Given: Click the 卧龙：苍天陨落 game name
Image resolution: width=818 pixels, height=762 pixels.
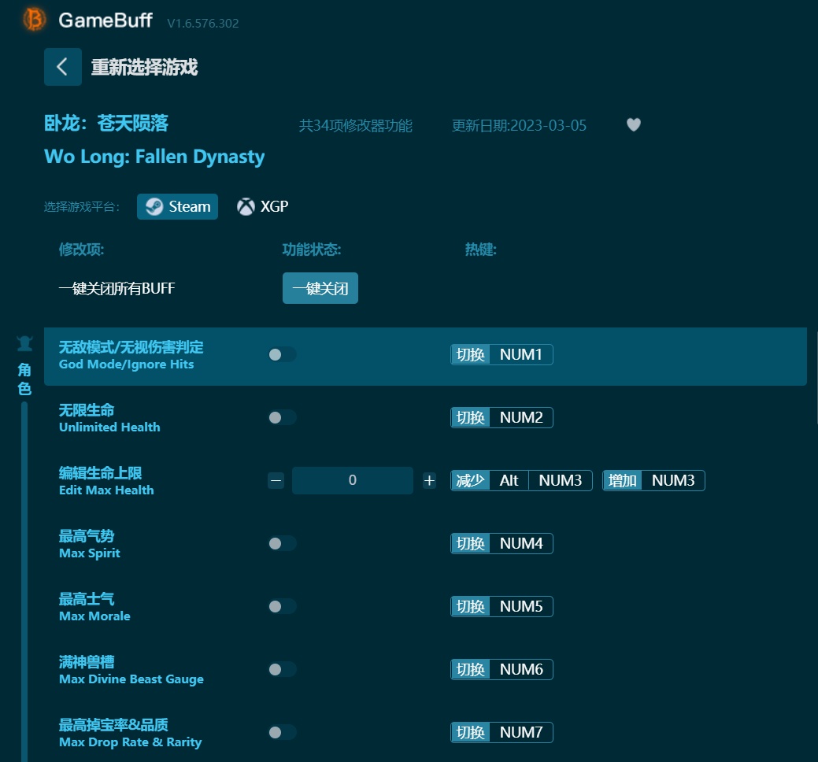Looking at the screenshot, I should pyautogui.click(x=106, y=123).
